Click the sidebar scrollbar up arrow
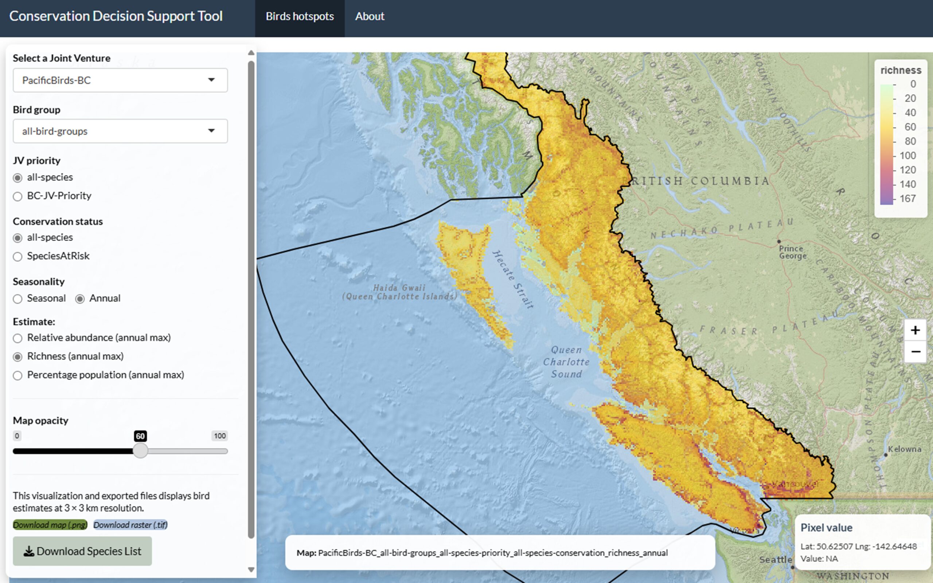This screenshot has width=933, height=583. 251,52
